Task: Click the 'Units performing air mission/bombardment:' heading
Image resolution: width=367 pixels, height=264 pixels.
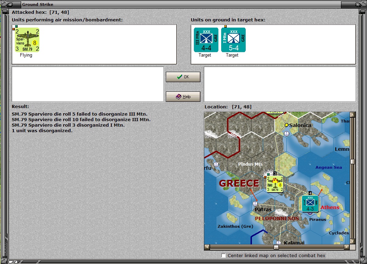Action: click(67, 20)
